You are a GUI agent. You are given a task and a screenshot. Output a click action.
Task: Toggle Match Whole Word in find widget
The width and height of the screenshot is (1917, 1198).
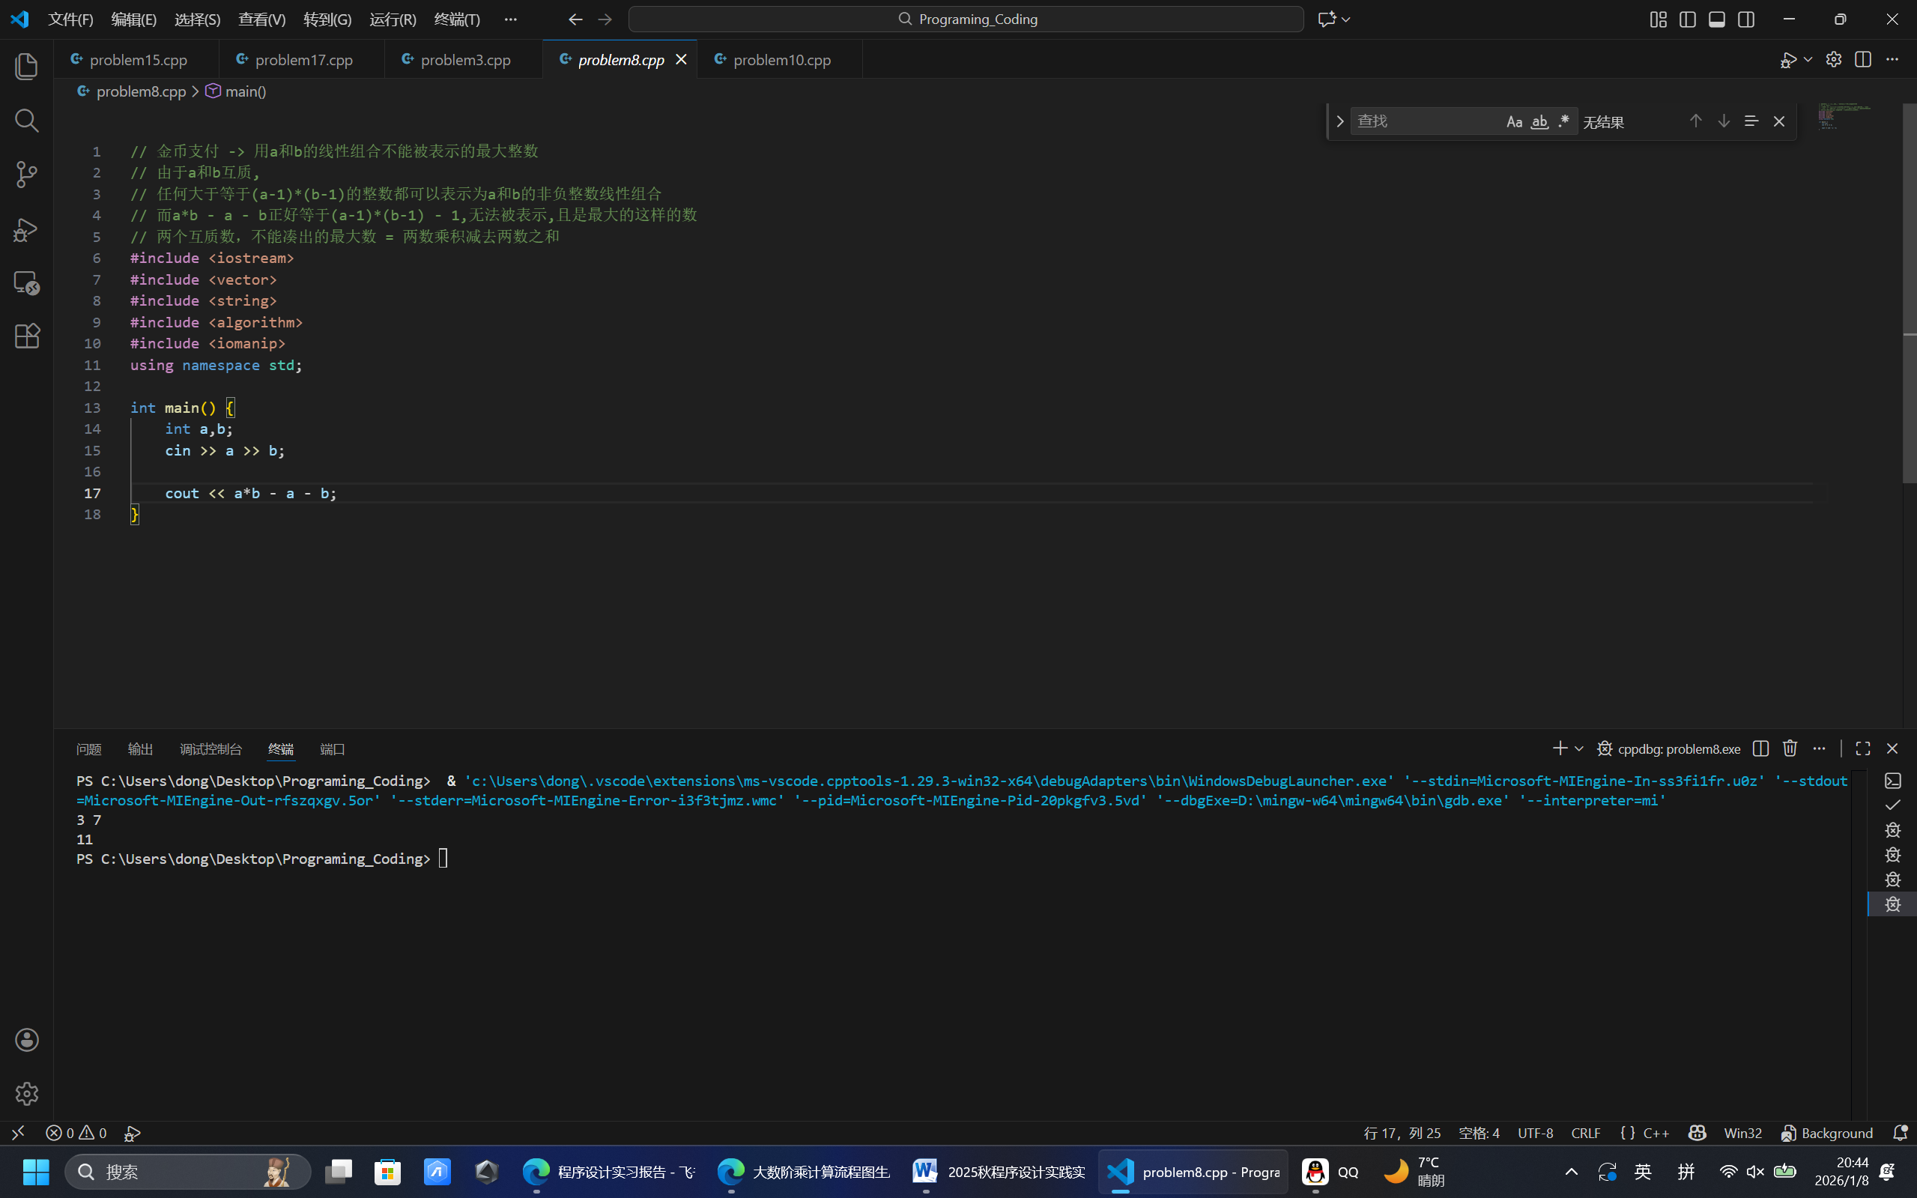click(1539, 121)
